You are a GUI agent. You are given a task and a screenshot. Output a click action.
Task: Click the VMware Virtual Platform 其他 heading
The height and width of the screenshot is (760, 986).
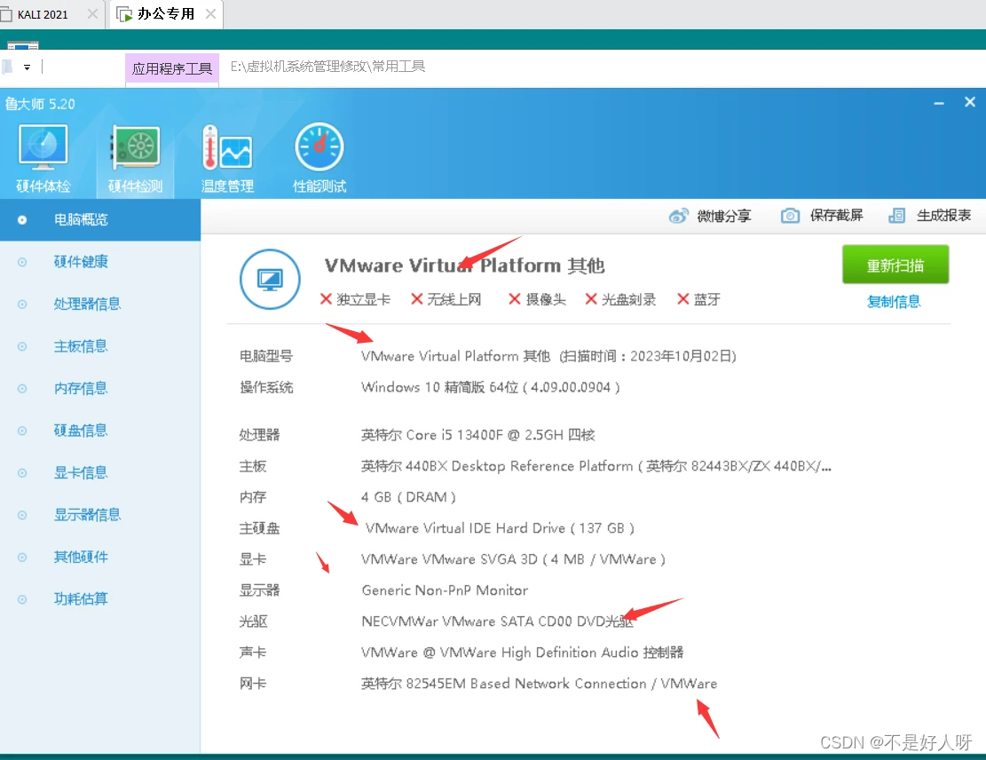coord(465,265)
